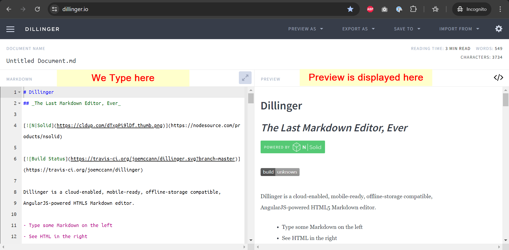This screenshot has height=250, width=509.
Task: Click editor scrollbar down arrow
Action: (x=251, y=240)
